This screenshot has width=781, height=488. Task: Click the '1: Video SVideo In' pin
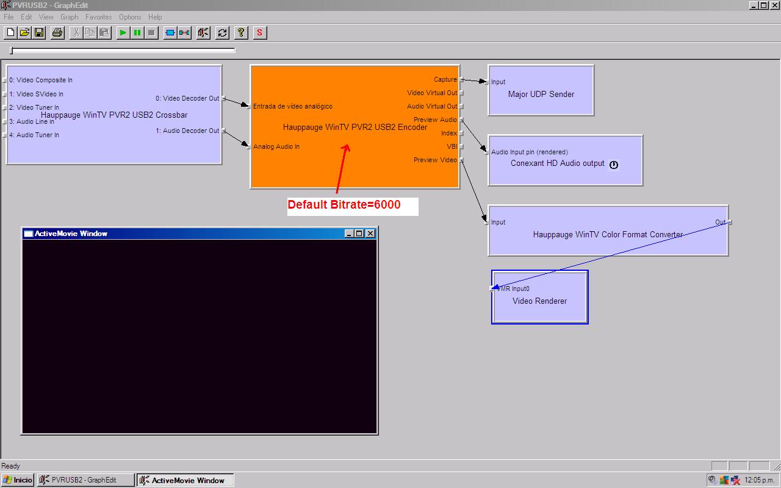pos(5,94)
